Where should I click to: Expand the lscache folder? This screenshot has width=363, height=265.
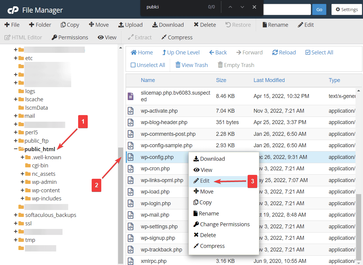[x=16, y=99]
